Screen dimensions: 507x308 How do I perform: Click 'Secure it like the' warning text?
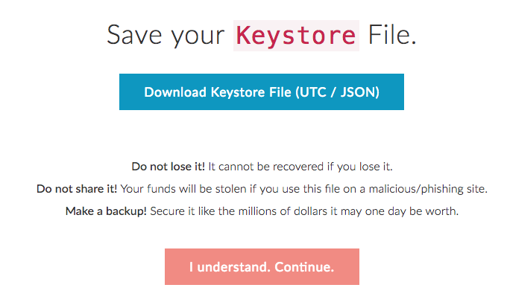[191, 211]
